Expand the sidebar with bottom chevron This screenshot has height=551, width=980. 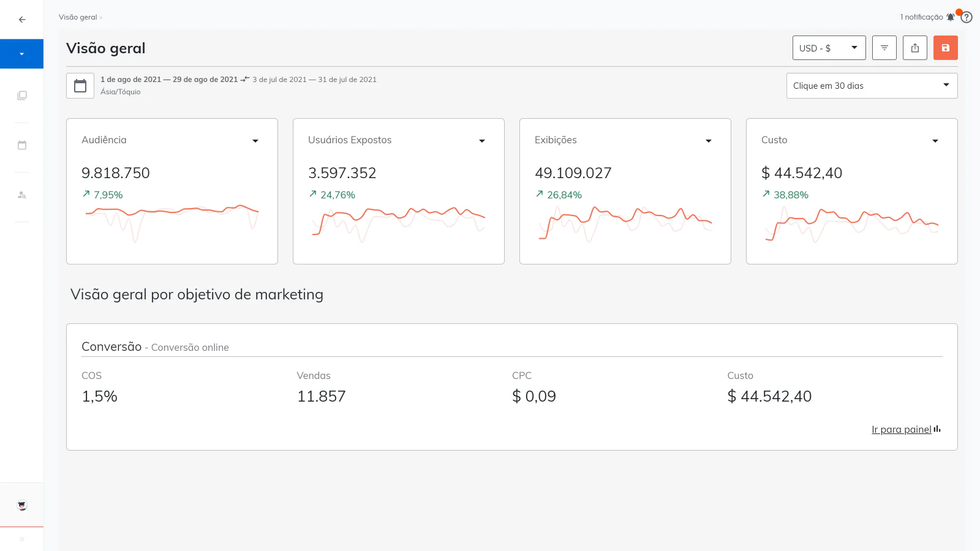pyautogui.click(x=22, y=539)
